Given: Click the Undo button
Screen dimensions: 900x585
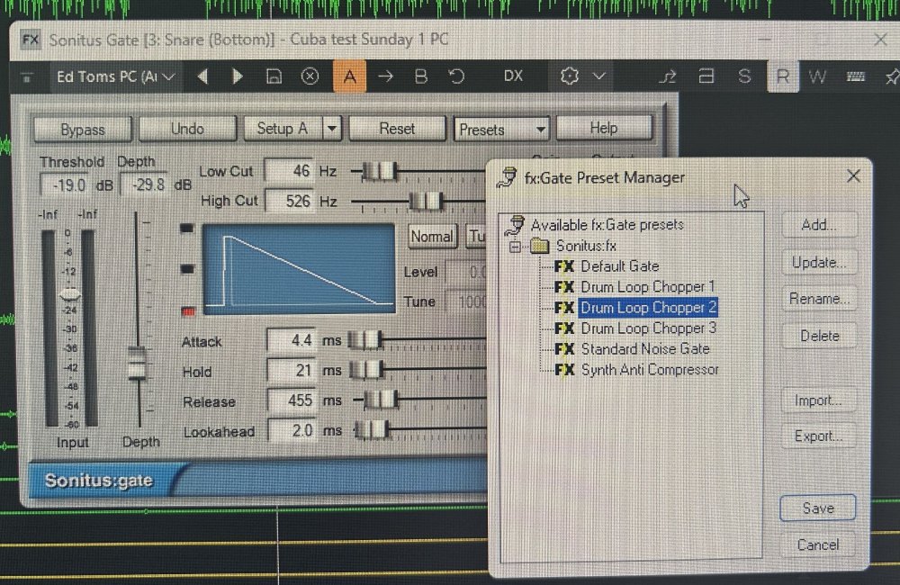Looking at the screenshot, I should click(x=187, y=129).
